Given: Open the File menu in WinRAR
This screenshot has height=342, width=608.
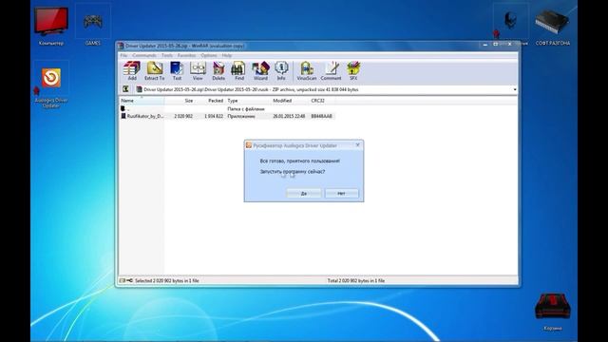Looking at the screenshot, I should pyautogui.click(x=123, y=55).
